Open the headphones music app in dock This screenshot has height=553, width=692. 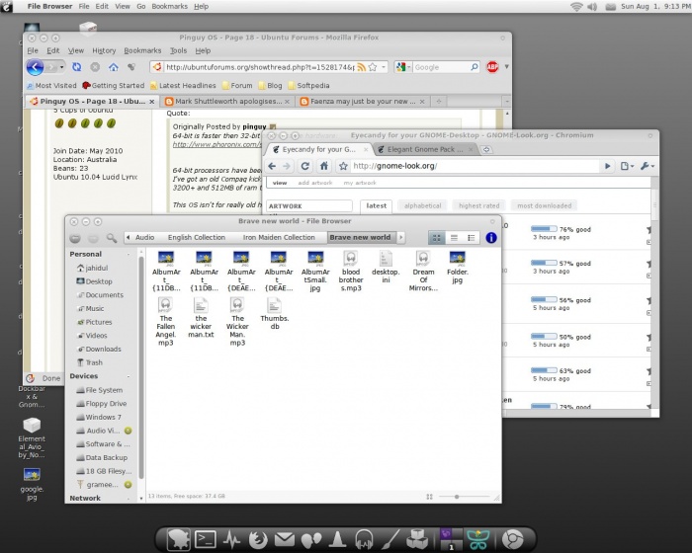[363, 539]
